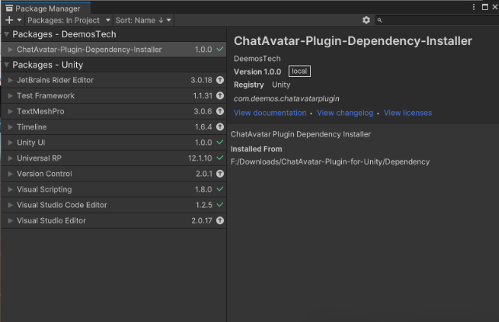499x322 pixels.
Task: Click the DeemosTech author name in details
Action: (x=257, y=59)
